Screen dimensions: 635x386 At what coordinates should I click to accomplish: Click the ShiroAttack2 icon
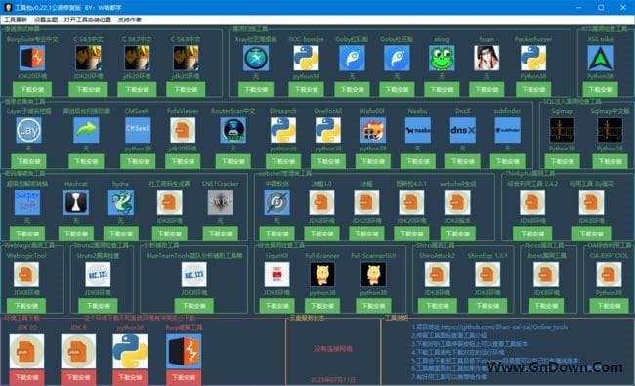pos(437,275)
